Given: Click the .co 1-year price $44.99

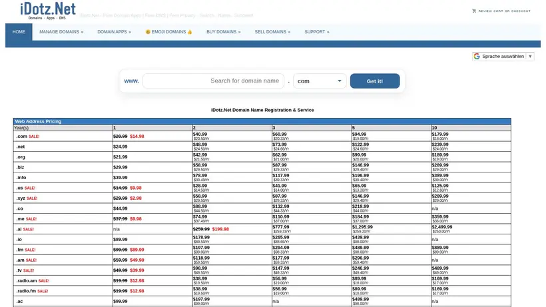Looking at the screenshot, I should [x=120, y=208].
